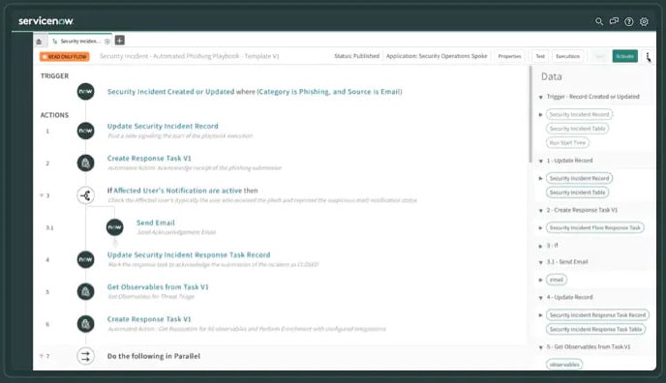Select Security Incident Table pill under 1 - Update Record
Screen dimensions: 666x383
[x=577, y=192]
